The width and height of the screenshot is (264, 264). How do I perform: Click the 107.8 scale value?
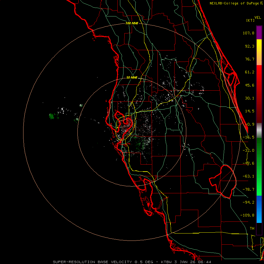248,33
